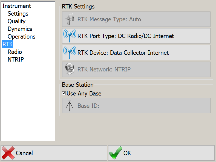The image size is (216, 162).
Task: Open the NTRIP page in the tree
Action: click(16, 59)
